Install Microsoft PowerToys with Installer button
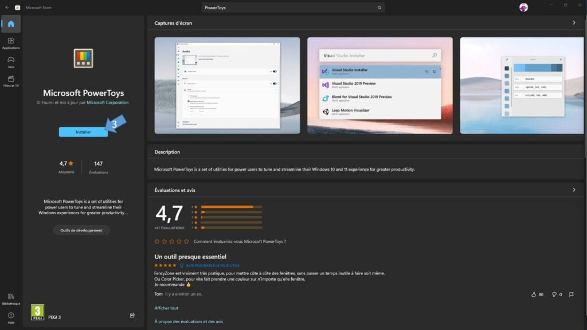587x330 pixels. click(83, 132)
